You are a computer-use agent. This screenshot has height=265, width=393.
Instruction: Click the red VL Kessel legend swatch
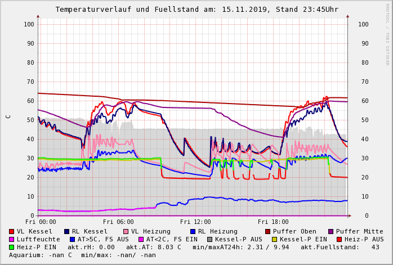coord(12,231)
